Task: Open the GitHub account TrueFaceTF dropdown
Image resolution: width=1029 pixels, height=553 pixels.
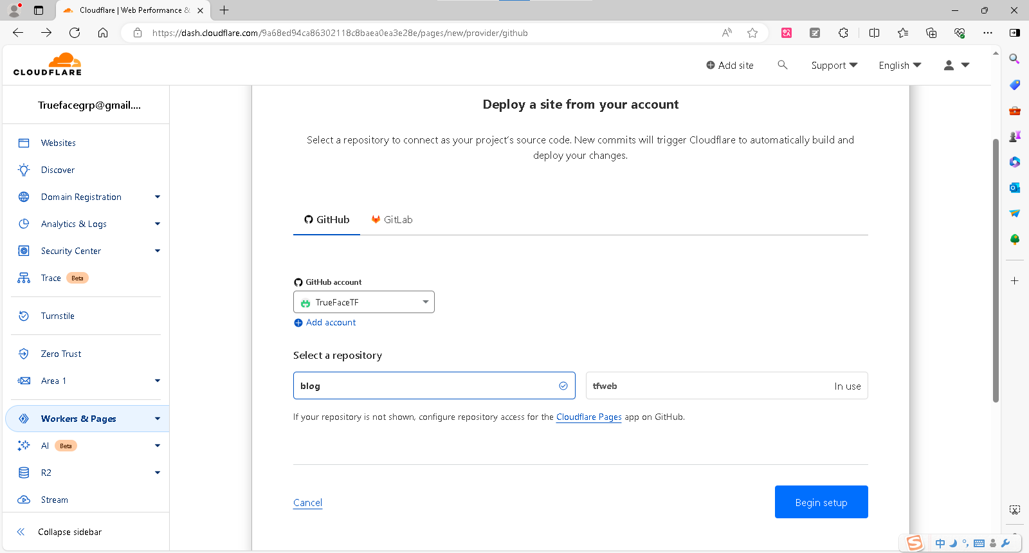Action: click(x=363, y=302)
